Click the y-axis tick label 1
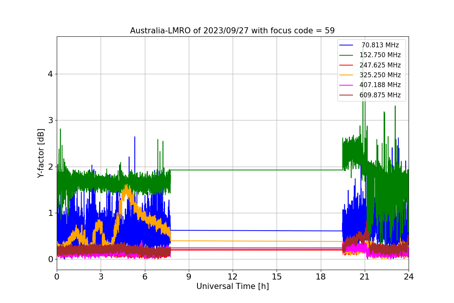 (x=50, y=213)
